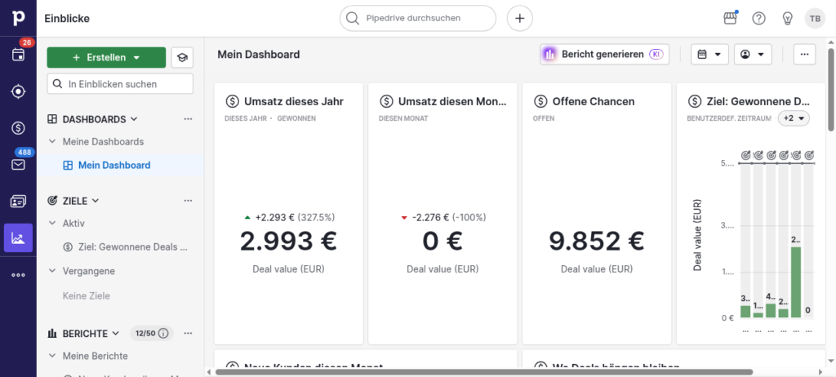Open the graduation cap learning icon
Image resolution: width=836 pixels, height=377 pixels.
(182, 57)
